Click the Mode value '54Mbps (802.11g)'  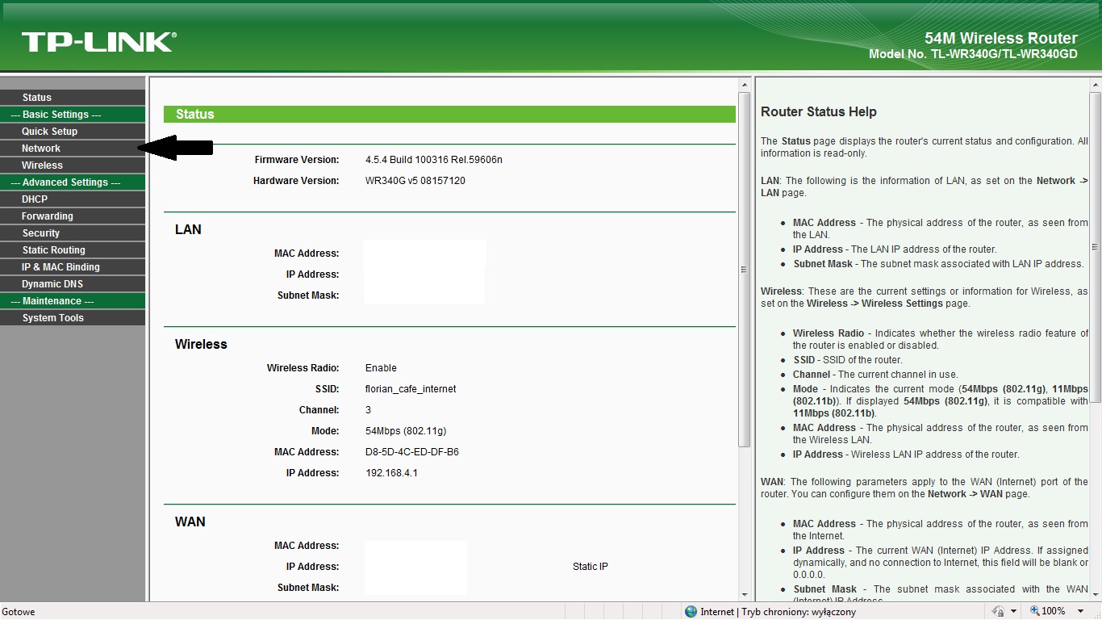pyautogui.click(x=406, y=431)
